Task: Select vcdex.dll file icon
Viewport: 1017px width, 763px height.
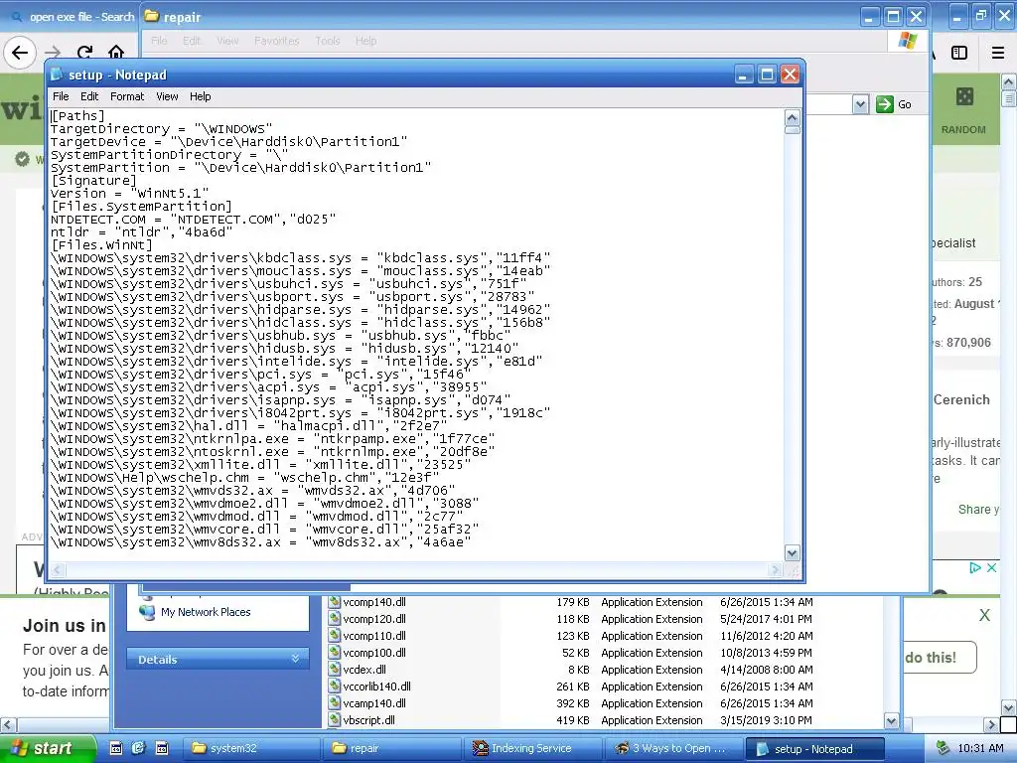Action: pos(334,670)
